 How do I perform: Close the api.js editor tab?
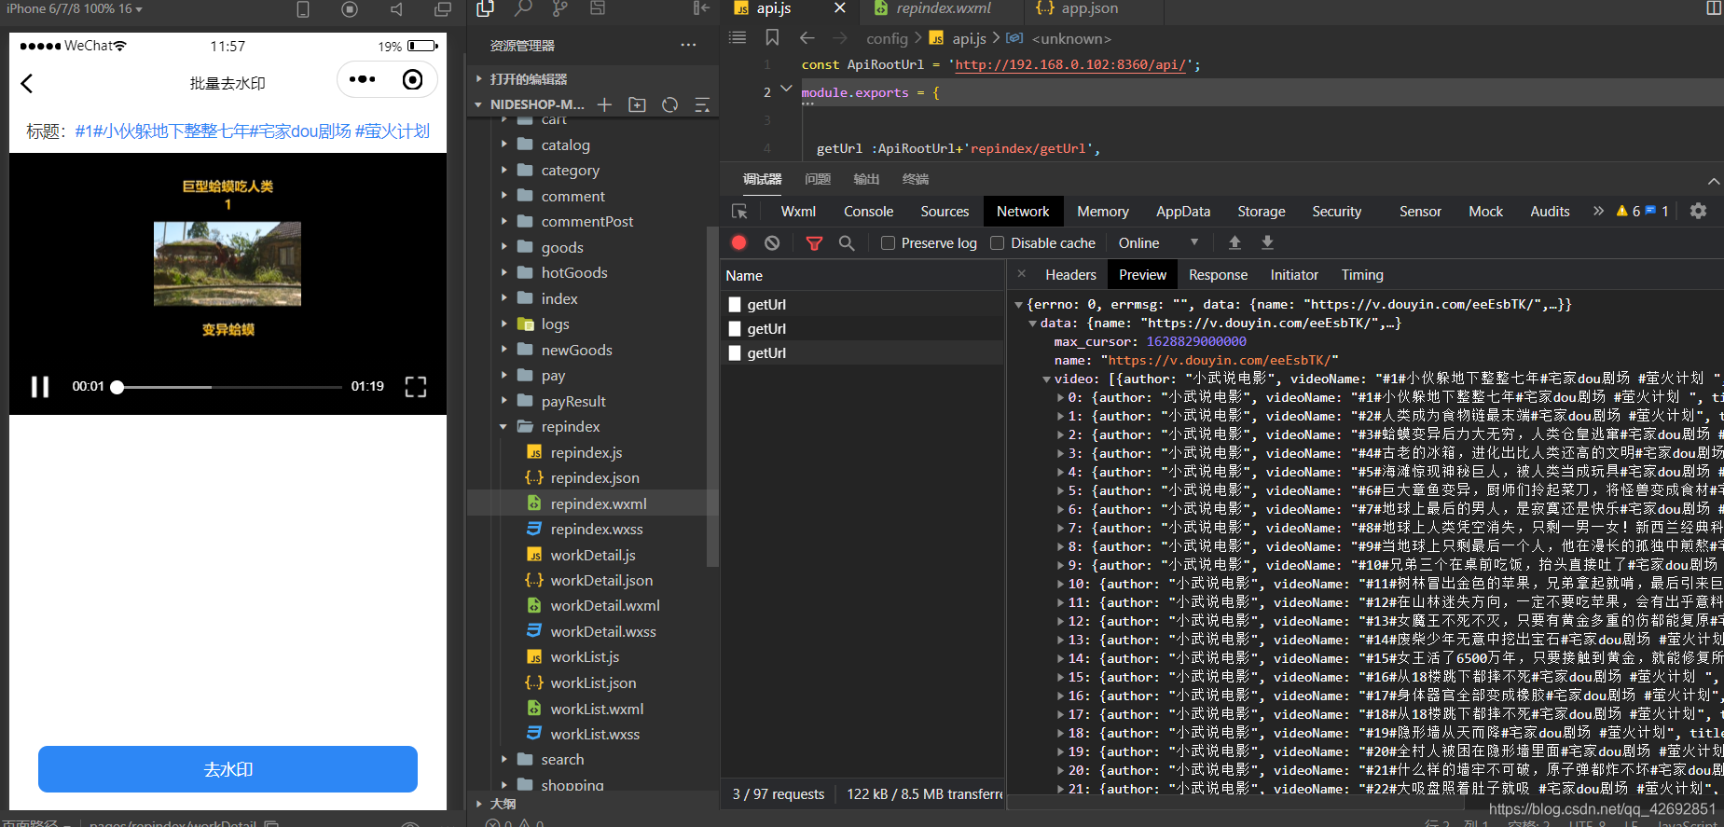[839, 8]
